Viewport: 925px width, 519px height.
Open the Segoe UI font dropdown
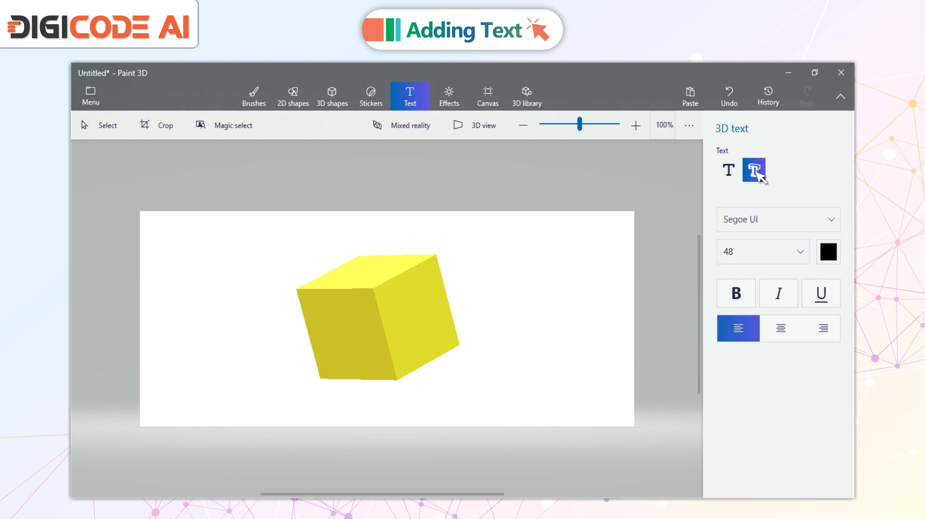[779, 220]
